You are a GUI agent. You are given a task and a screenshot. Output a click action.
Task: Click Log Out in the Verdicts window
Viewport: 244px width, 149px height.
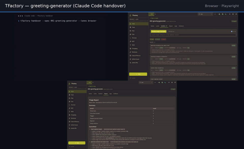[133, 78]
